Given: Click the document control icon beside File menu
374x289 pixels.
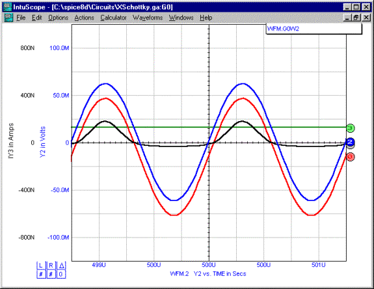Looking at the screenshot, I should point(9,18).
